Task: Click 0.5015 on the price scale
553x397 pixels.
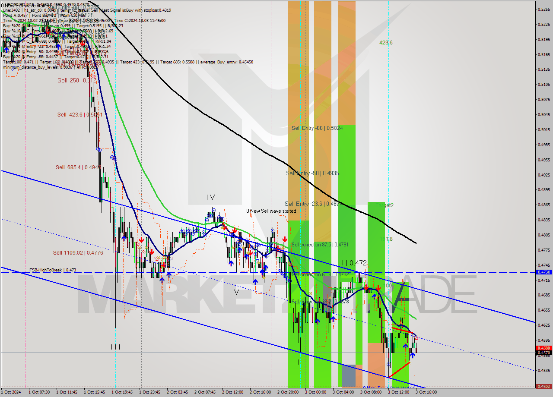Action: click(543, 129)
